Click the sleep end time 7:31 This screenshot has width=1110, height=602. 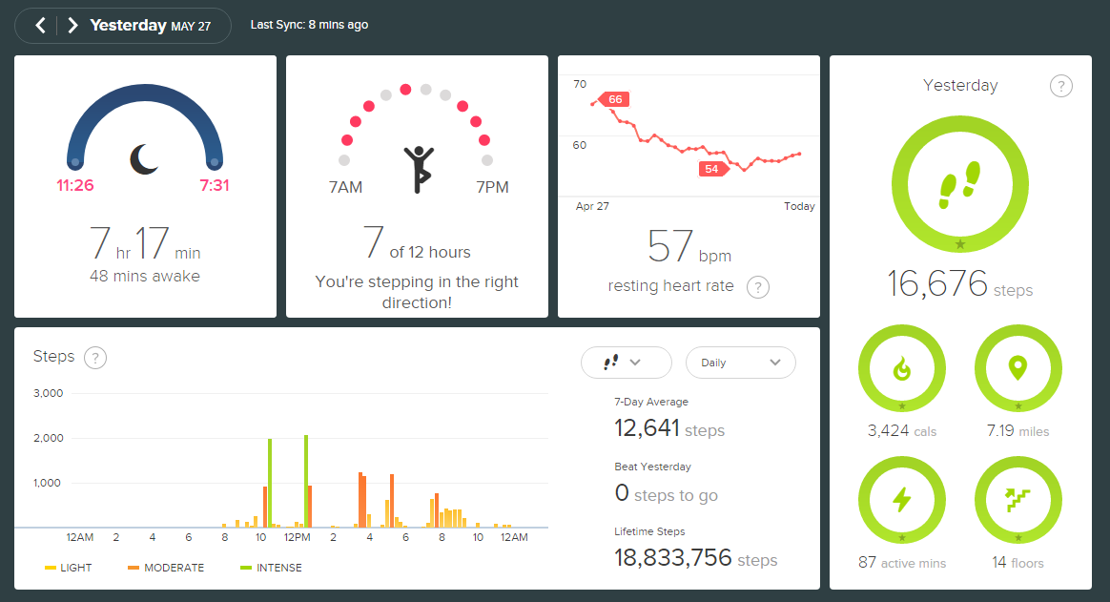(x=215, y=185)
